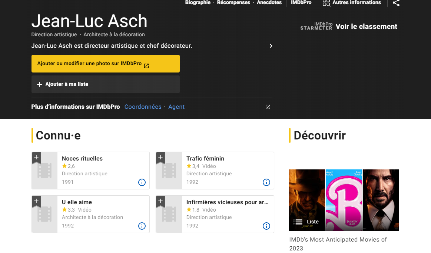Viewport: 431px width, 253px height.
Task: Open the Récompenses tab
Action: (233, 3)
